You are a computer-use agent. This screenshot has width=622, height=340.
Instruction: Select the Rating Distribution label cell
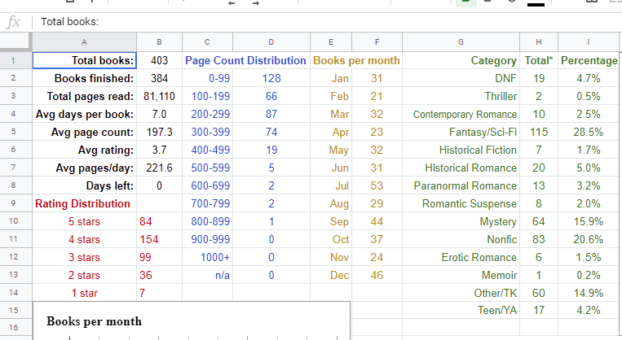(x=84, y=203)
